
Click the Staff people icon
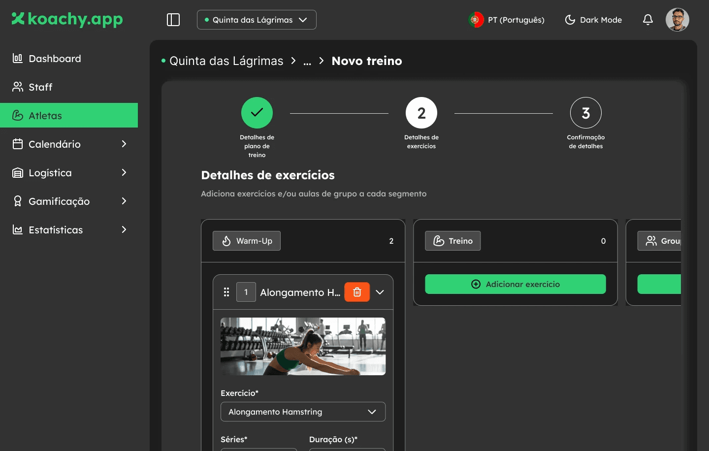click(x=18, y=87)
